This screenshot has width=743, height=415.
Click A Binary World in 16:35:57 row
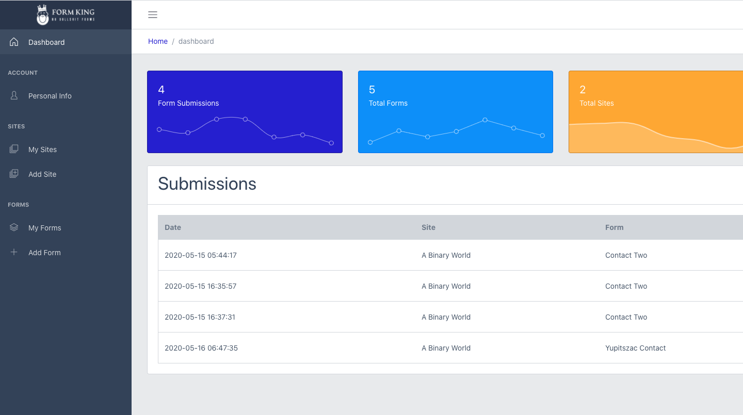coord(446,286)
